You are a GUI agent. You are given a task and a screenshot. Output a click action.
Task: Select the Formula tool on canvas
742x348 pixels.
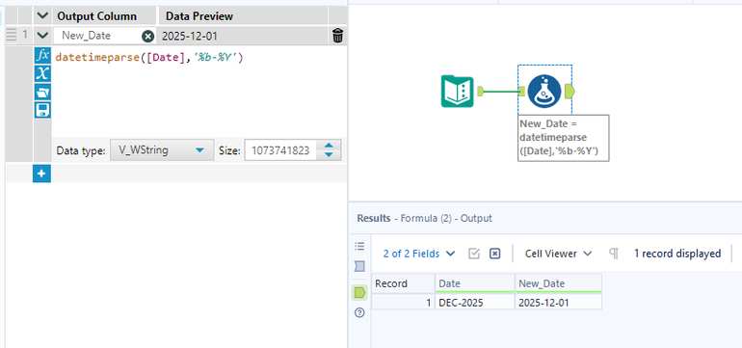pyautogui.click(x=544, y=91)
